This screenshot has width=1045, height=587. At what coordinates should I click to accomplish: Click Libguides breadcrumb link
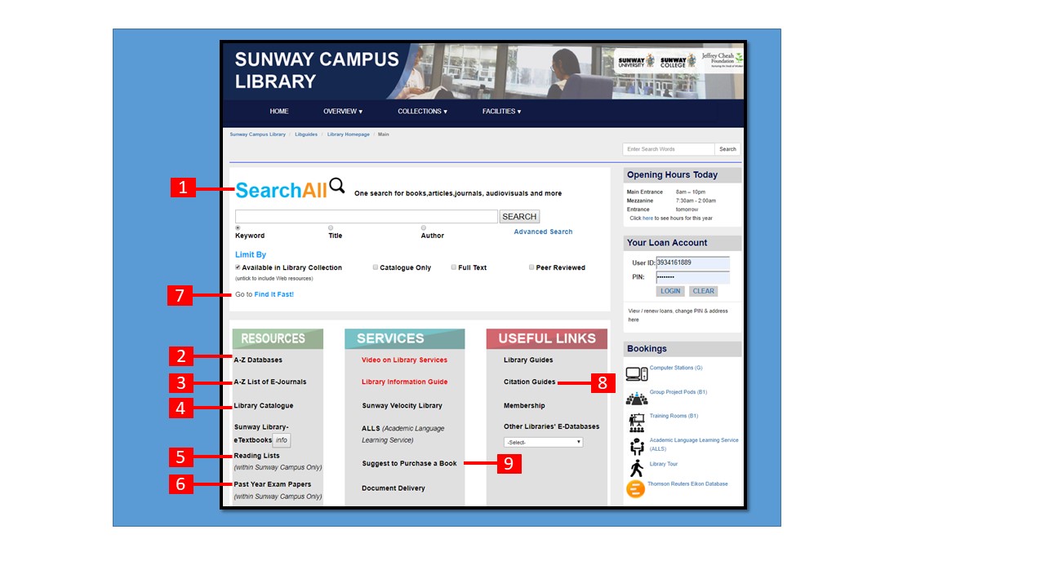[306, 135]
